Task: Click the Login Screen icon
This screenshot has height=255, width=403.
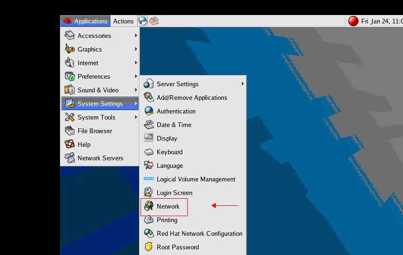Action: click(148, 193)
